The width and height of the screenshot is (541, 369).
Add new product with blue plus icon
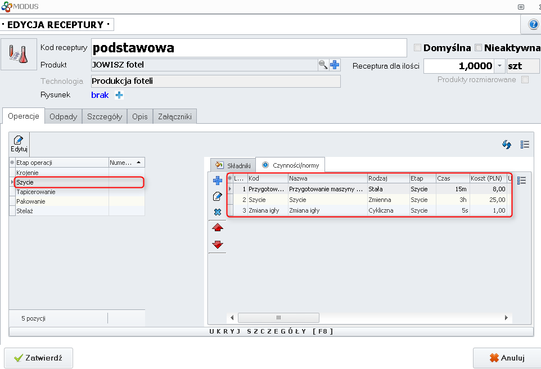point(335,65)
